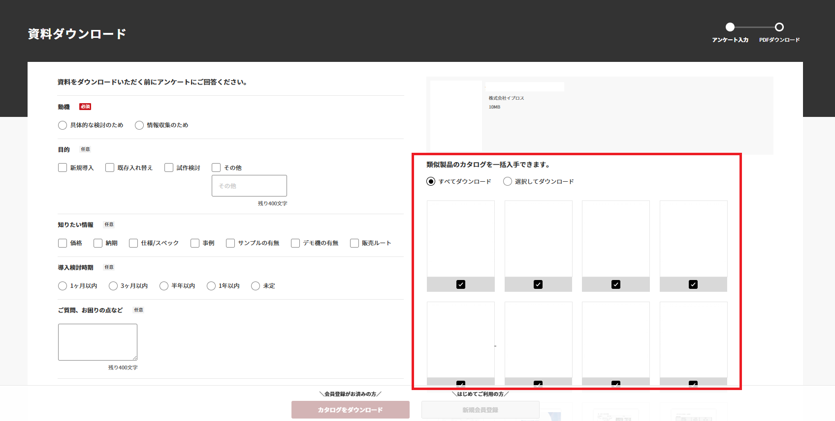Image resolution: width=835 pixels, height=421 pixels.
Task: Select 1ヶ月以内 radio button
Action: 63,286
